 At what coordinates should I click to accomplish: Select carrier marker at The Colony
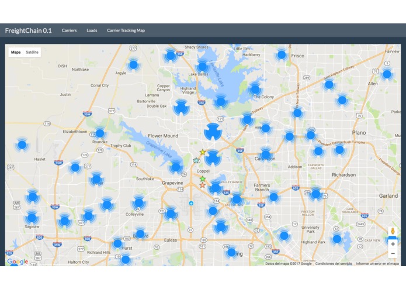point(255,90)
